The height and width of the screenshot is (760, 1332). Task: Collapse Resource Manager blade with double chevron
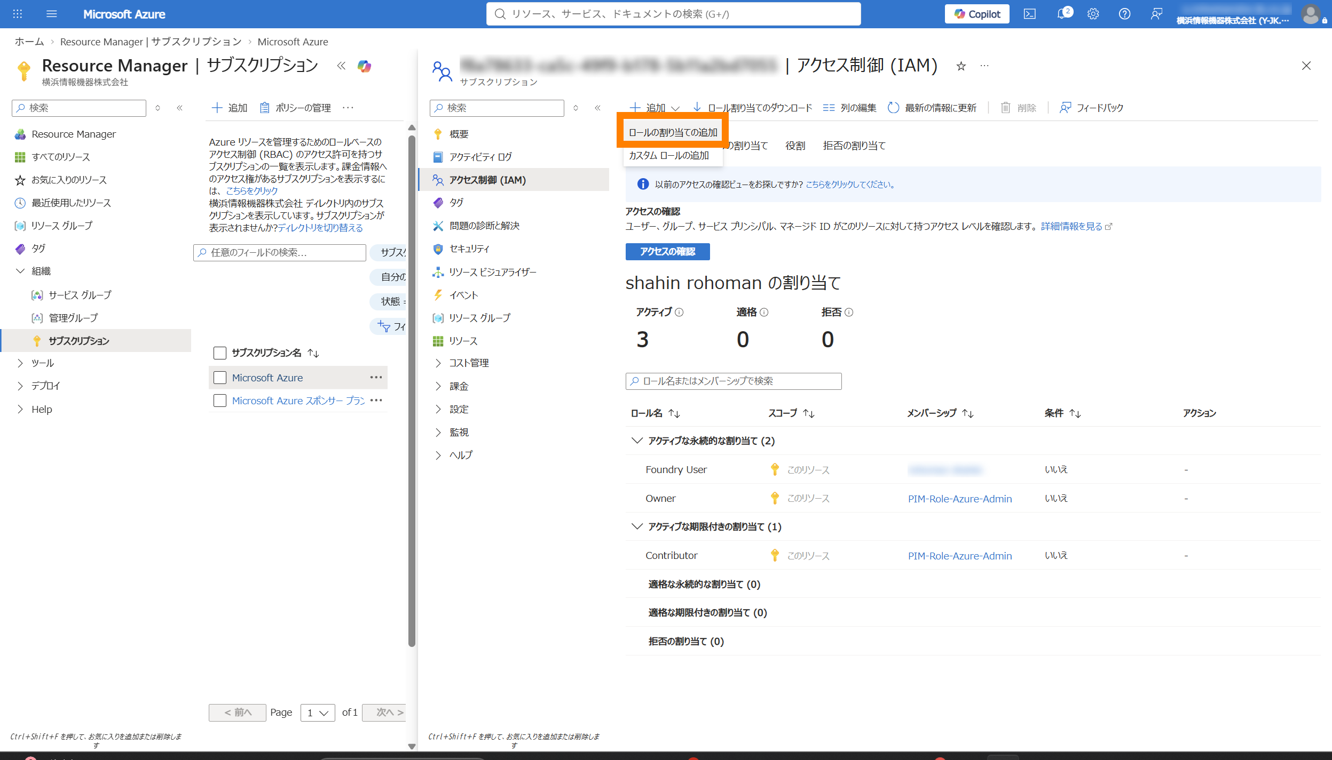click(x=341, y=66)
